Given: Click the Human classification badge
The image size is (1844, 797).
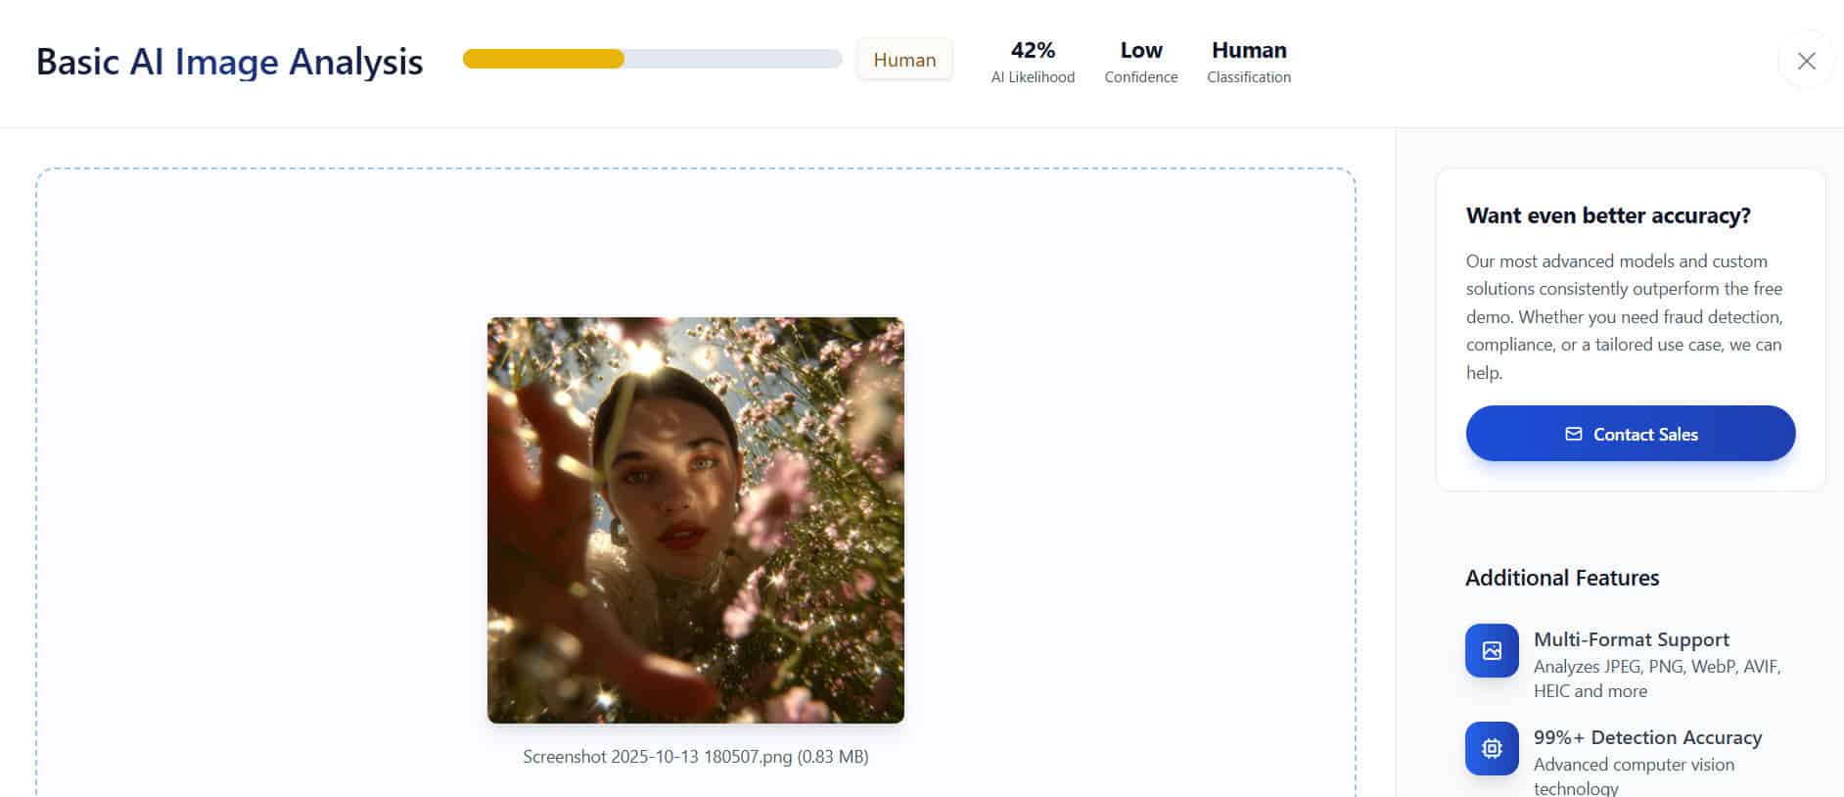Looking at the screenshot, I should coord(904,60).
